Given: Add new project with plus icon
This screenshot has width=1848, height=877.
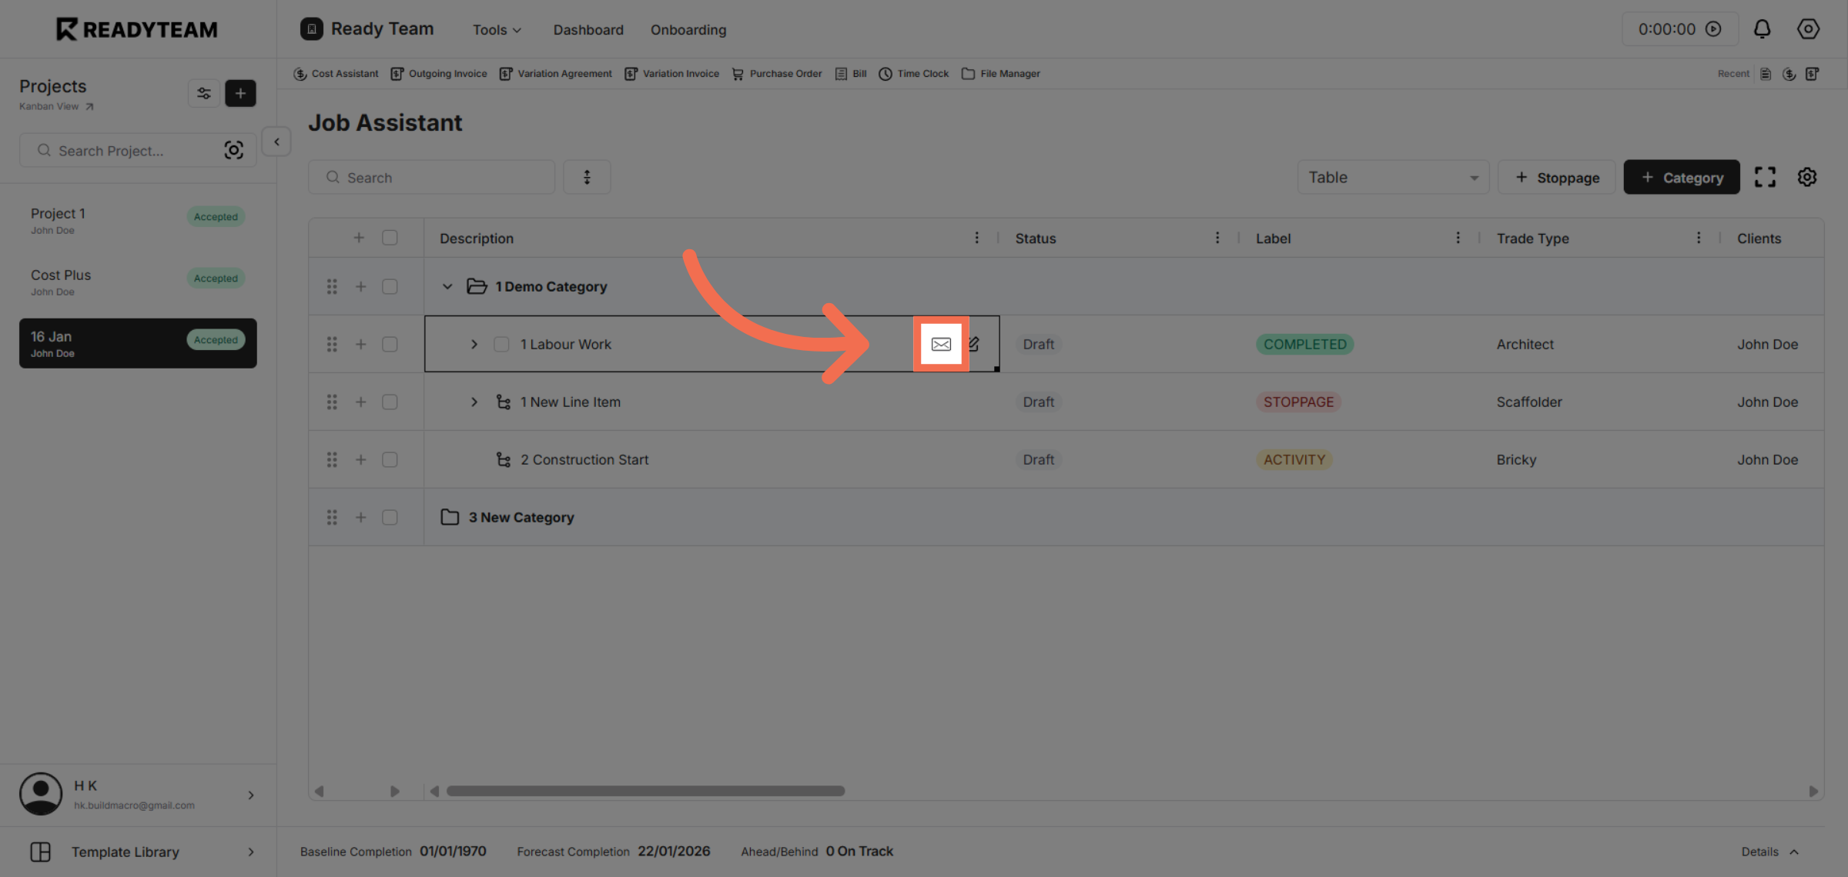Looking at the screenshot, I should click(x=240, y=93).
